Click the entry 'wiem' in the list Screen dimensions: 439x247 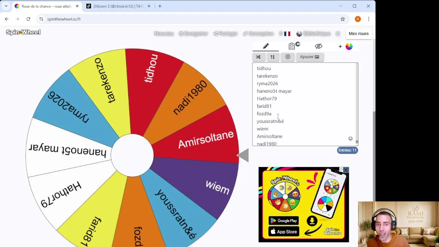[262, 129]
